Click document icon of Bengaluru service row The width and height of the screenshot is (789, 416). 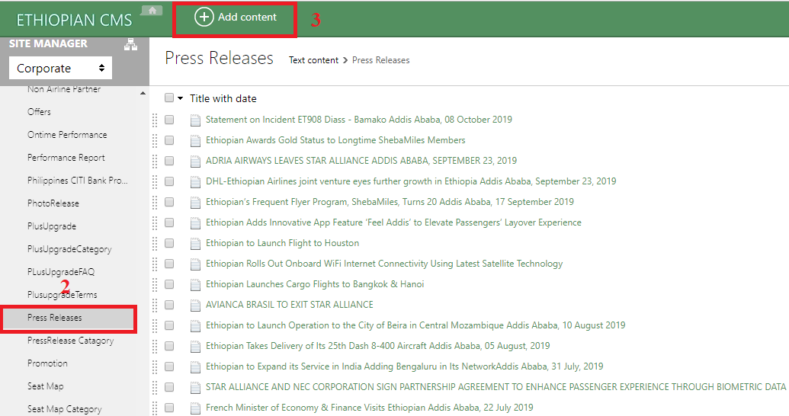pyautogui.click(x=195, y=368)
